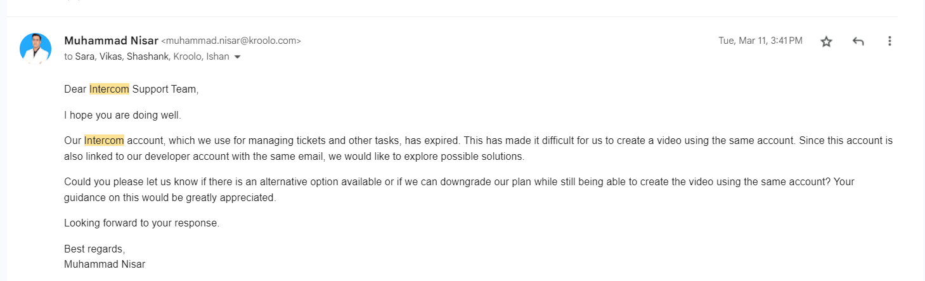
Task: Click highlighted Intercom in the greeting line
Action: 109,89
